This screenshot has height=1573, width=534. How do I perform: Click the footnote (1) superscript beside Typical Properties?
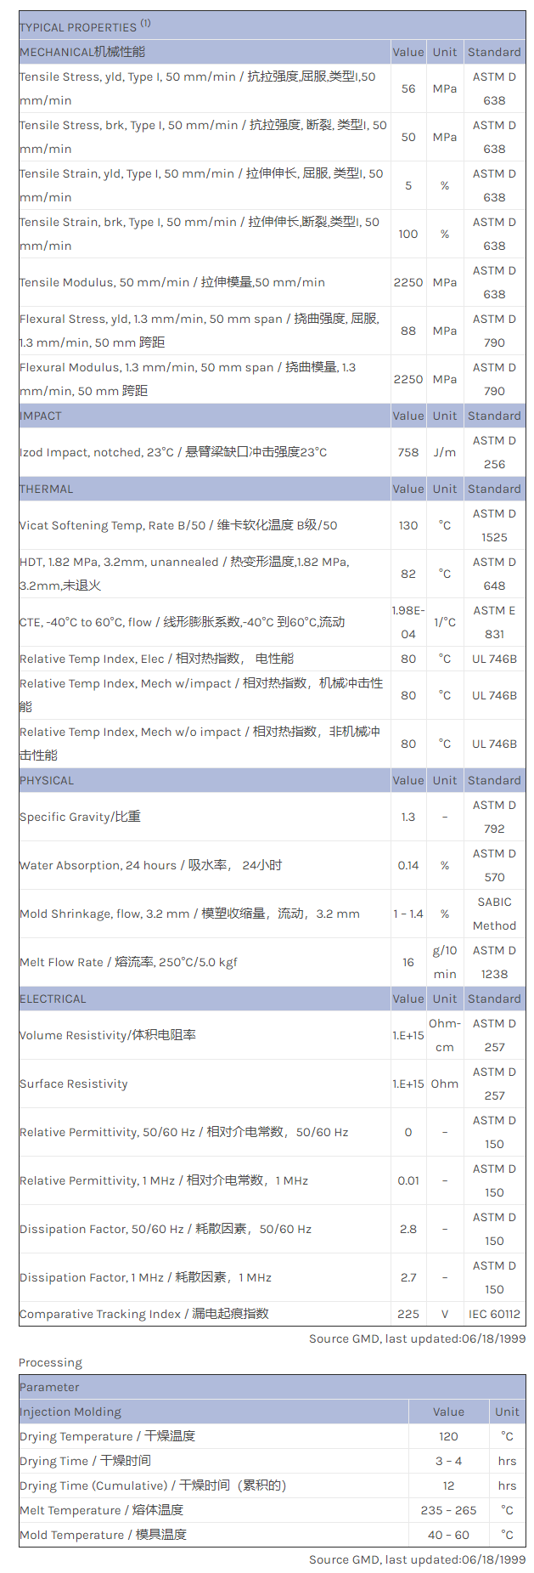(x=145, y=24)
